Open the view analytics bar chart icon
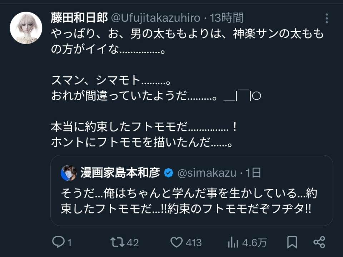This screenshot has height=257, width=343. coord(233,243)
